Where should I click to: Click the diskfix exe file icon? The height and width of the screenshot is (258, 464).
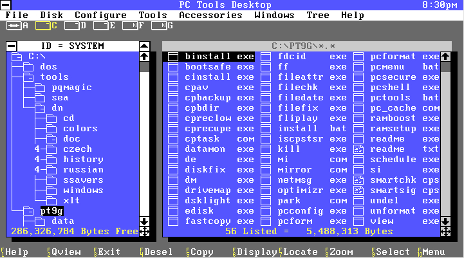coord(173,170)
